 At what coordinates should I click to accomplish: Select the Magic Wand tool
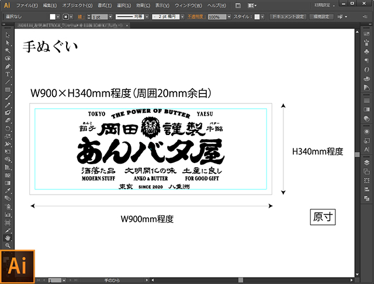[x=8, y=51]
